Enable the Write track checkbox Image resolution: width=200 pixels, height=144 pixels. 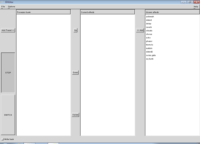(x=2, y=139)
